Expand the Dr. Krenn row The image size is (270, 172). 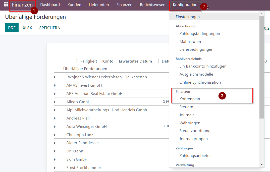coord(55,151)
